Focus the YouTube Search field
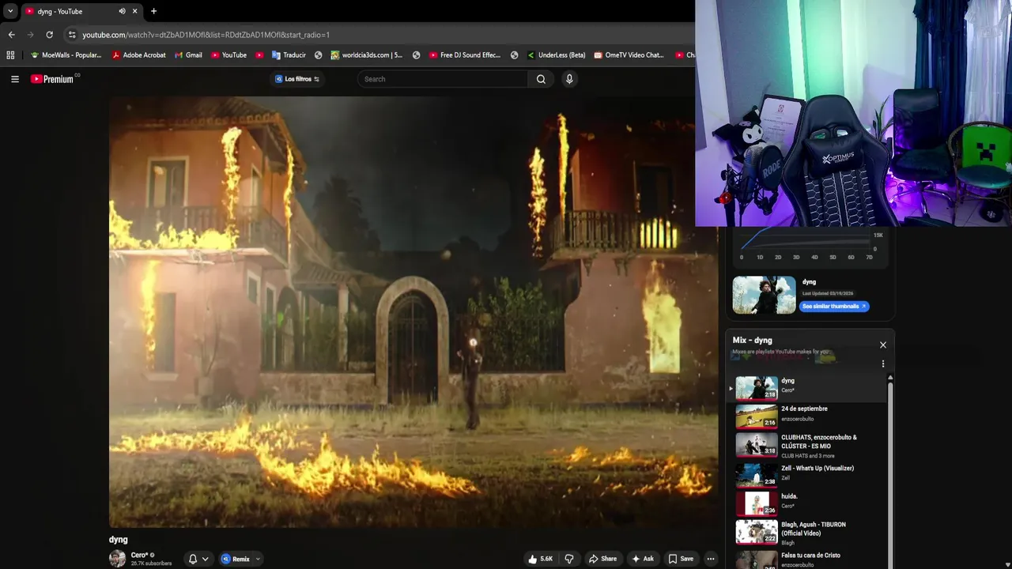This screenshot has height=569, width=1012. [x=443, y=79]
